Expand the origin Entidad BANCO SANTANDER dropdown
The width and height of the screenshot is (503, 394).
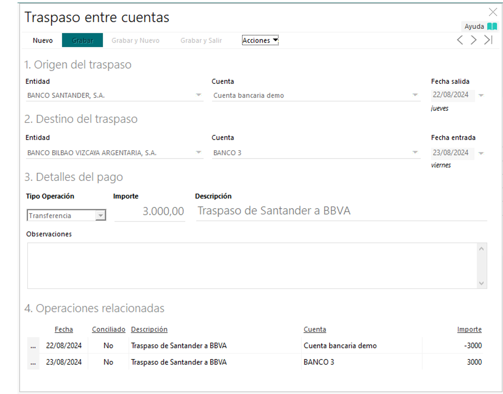(x=199, y=95)
